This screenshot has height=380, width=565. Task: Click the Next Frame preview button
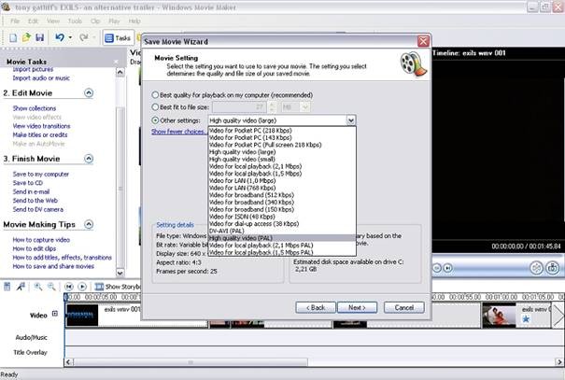click(448, 268)
